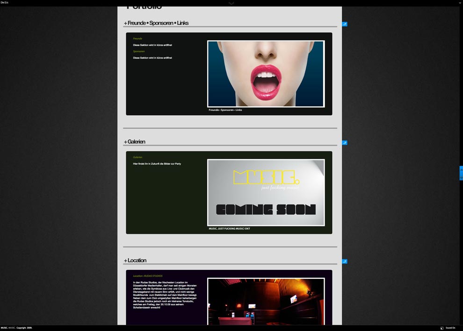Image resolution: width=463 pixels, height=331 pixels.
Task: Open the pink lips photo thumbnail
Action: (266, 74)
